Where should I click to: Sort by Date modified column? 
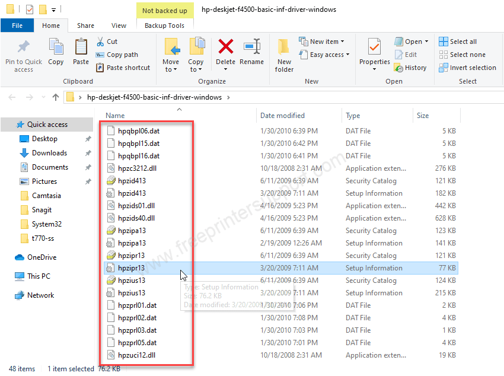coord(282,116)
